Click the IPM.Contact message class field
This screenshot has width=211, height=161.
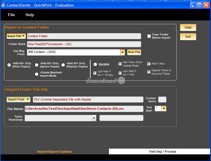(74, 52)
